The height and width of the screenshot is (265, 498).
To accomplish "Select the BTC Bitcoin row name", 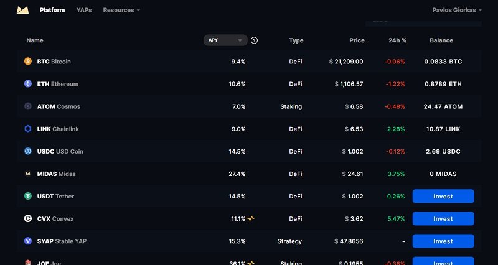I will point(54,62).
